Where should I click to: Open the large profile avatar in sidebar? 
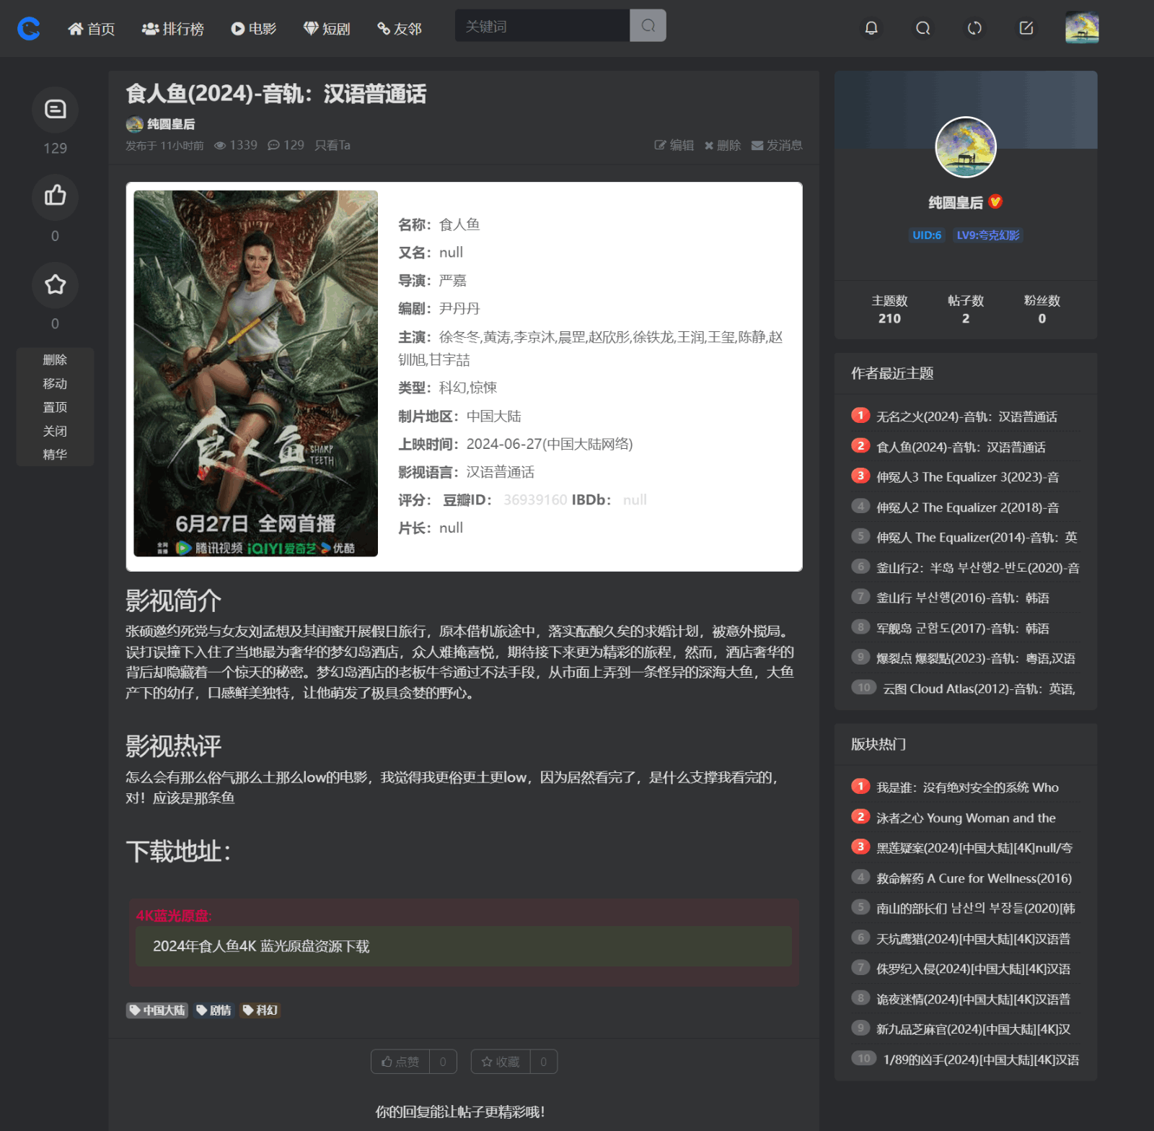tap(966, 147)
